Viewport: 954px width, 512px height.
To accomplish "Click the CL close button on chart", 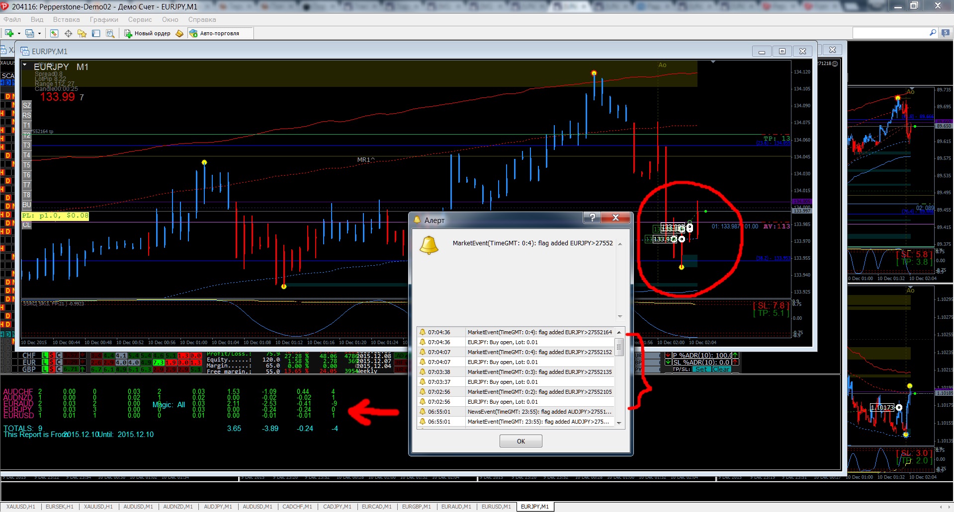I will pyautogui.click(x=27, y=225).
